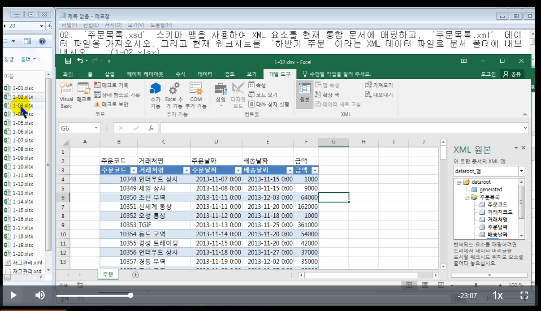This screenshot has width=541, height=311.
Task: Expand the dataroot_맵 XML map dropdown
Action: [521, 171]
